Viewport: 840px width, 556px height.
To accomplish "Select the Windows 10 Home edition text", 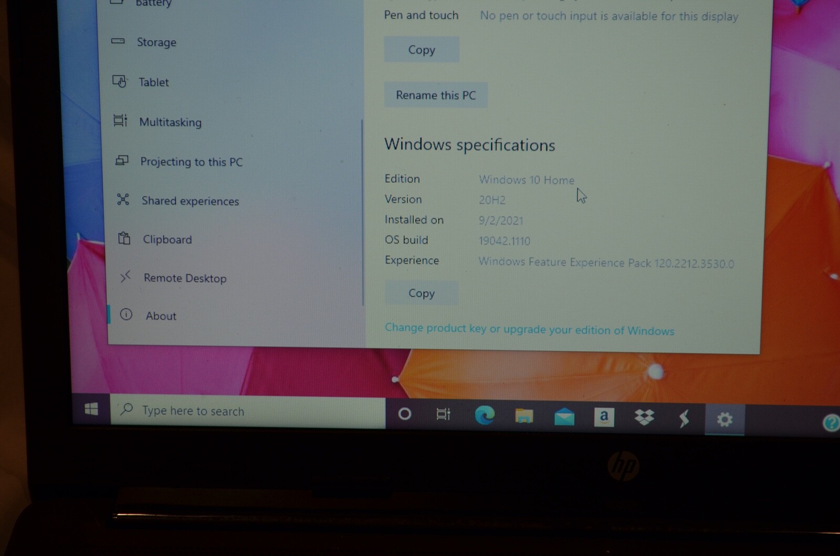I will 526,180.
